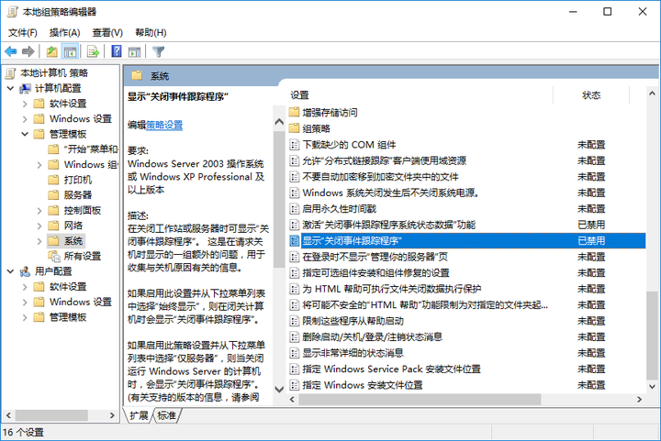Collapse the 用户配置 tree node
The image size is (661, 441).
(10, 271)
